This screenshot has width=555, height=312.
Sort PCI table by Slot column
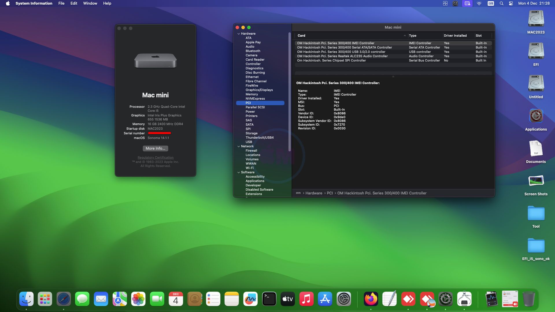(483, 36)
